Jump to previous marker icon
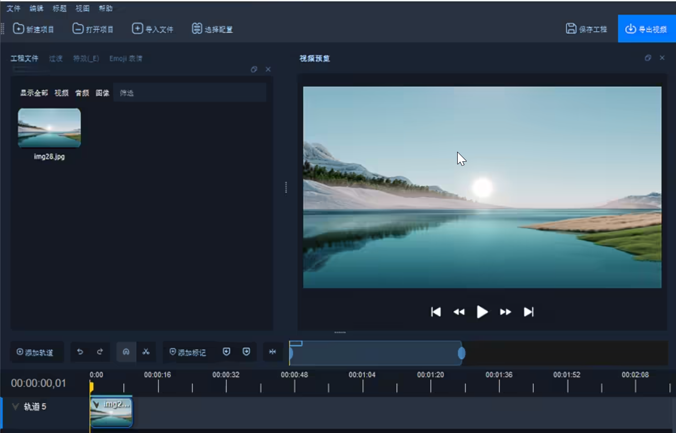 pyautogui.click(x=227, y=352)
